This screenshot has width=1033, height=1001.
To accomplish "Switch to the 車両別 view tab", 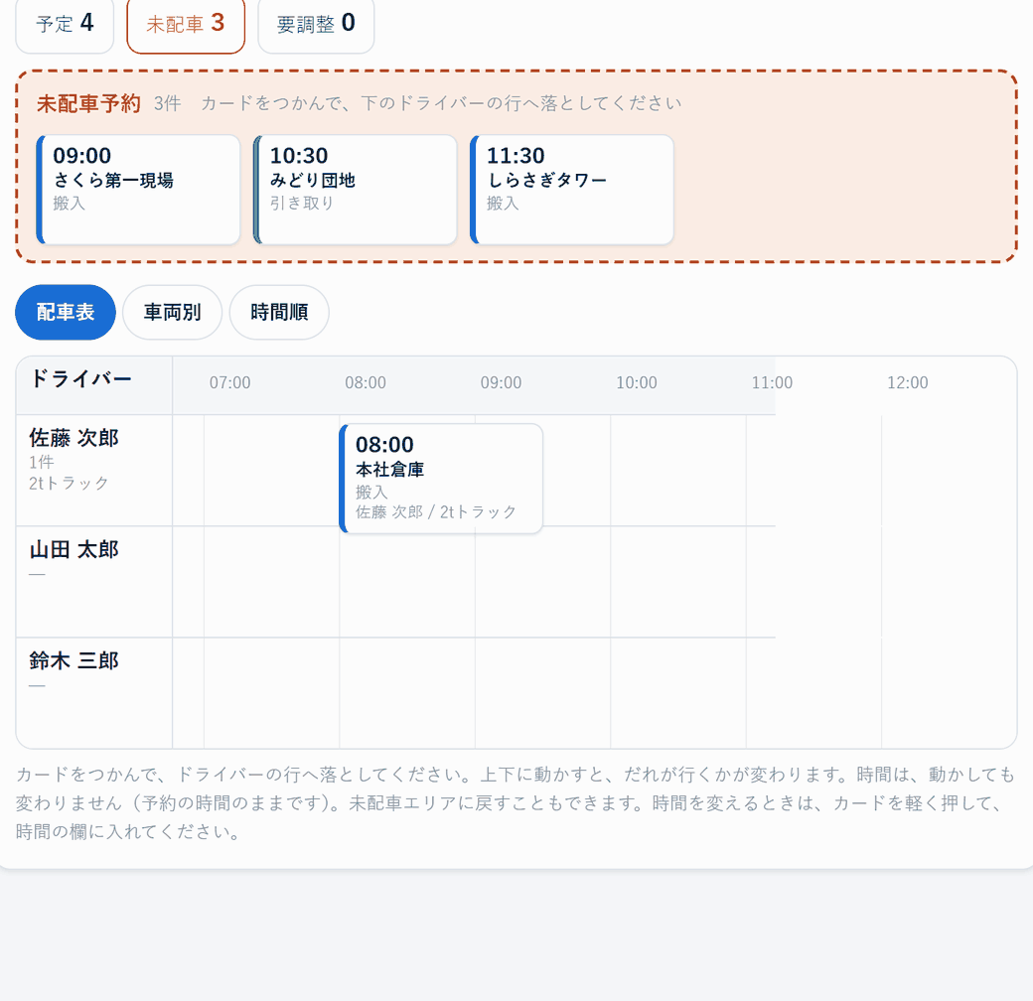I will (x=173, y=312).
